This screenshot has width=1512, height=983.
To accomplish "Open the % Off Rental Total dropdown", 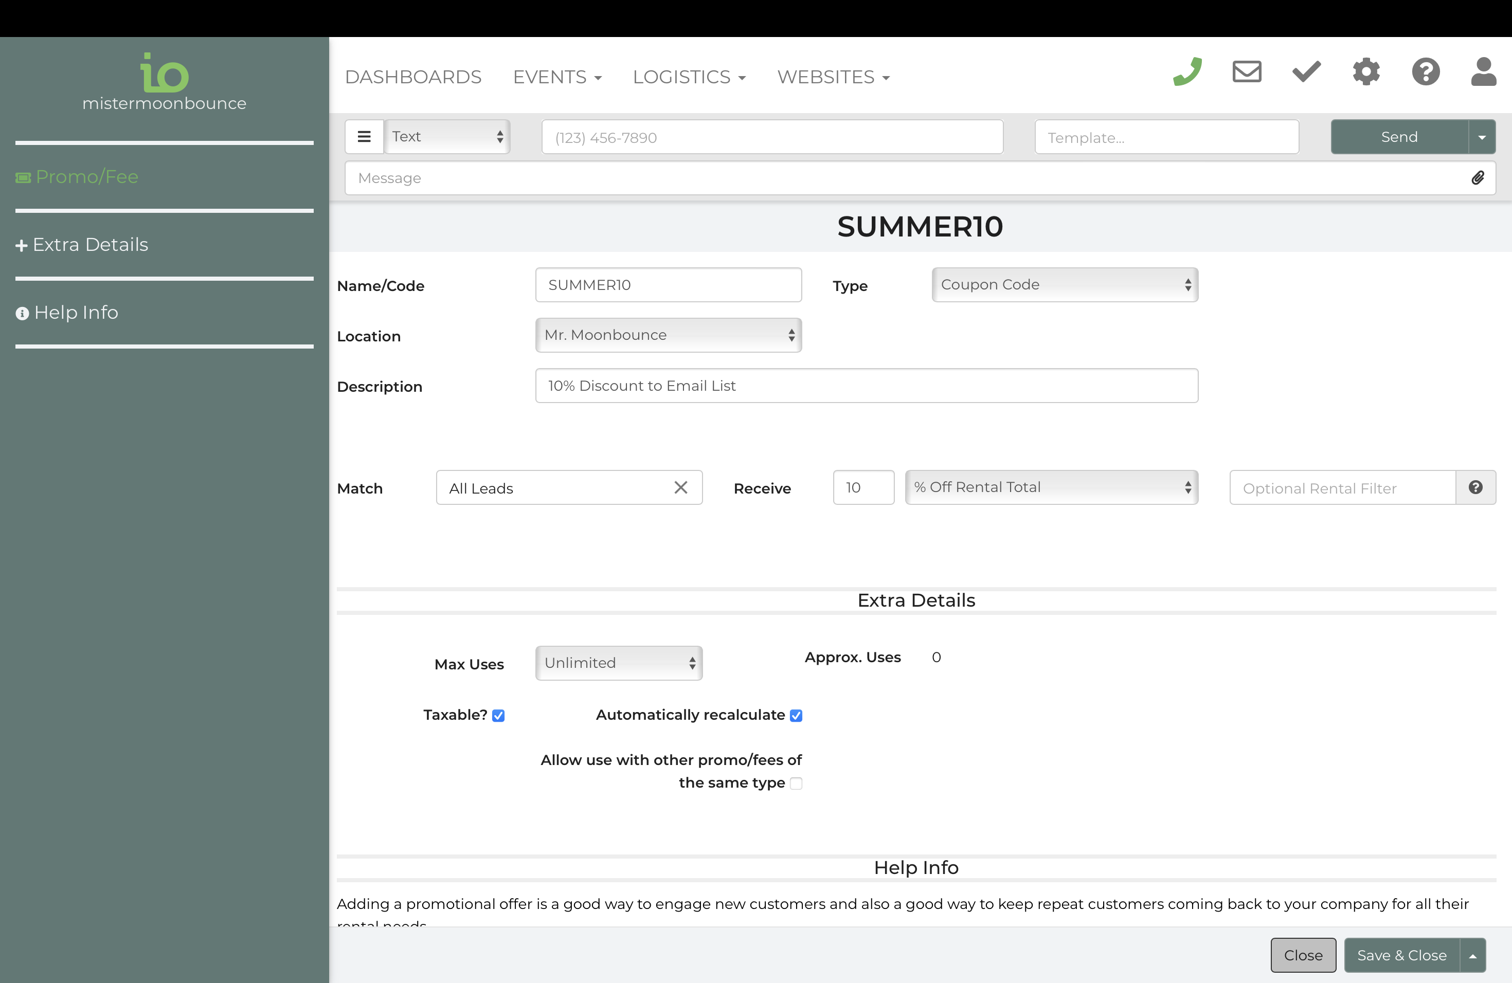I will (1051, 487).
